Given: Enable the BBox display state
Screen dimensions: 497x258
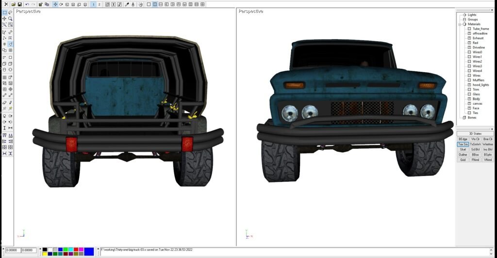Looking at the screenshot, I should click(475, 155).
